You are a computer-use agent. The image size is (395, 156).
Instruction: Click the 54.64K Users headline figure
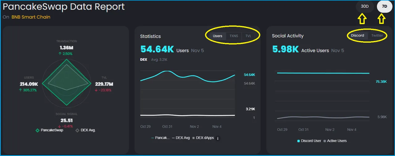pyautogui.click(x=157, y=49)
